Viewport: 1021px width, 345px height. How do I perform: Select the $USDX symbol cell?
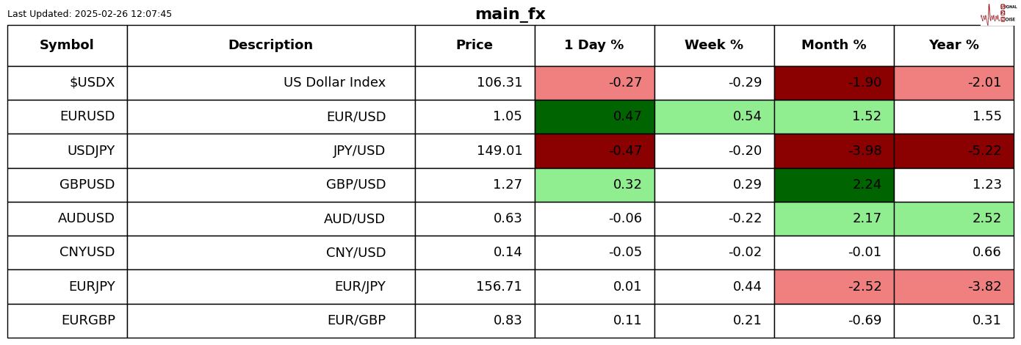pyautogui.click(x=92, y=83)
